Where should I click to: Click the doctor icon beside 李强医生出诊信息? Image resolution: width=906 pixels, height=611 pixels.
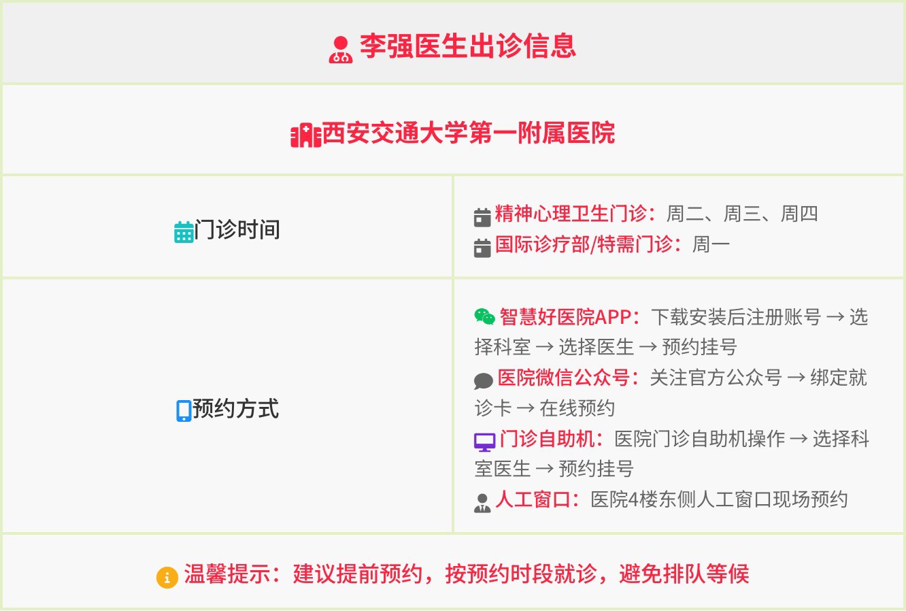coord(341,50)
